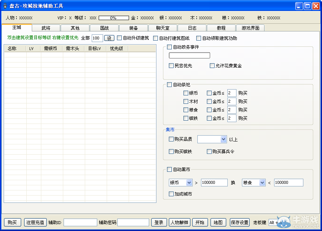Open the 聊天室 tab
322x231 pixels.
tap(163, 28)
